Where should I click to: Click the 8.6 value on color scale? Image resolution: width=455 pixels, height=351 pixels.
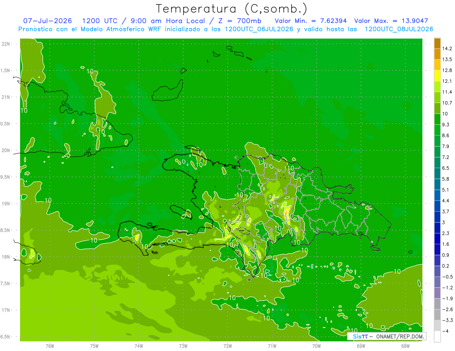click(446, 135)
